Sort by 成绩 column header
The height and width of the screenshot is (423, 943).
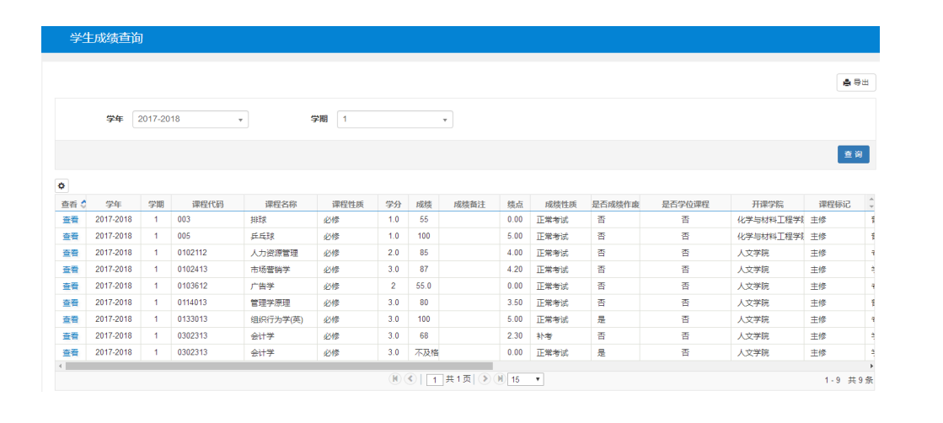pyautogui.click(x=423, y=204)
